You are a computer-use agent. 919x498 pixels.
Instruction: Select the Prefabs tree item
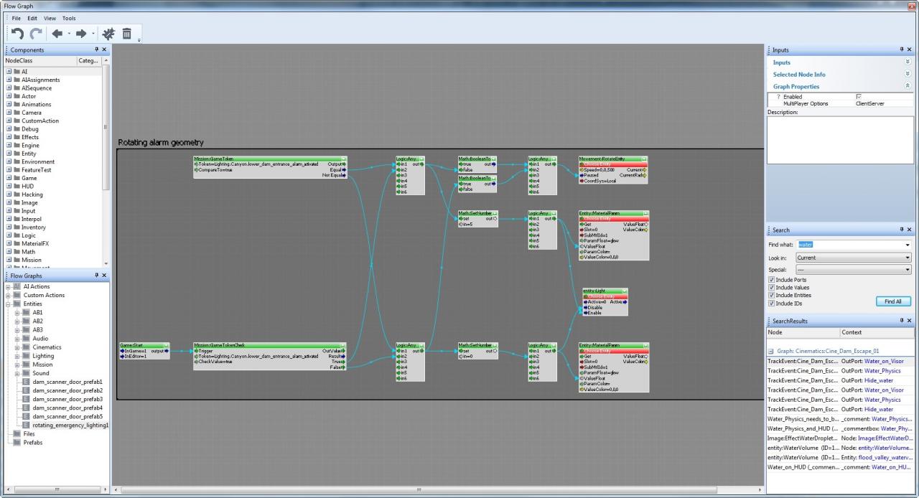(x=34, y=442)
